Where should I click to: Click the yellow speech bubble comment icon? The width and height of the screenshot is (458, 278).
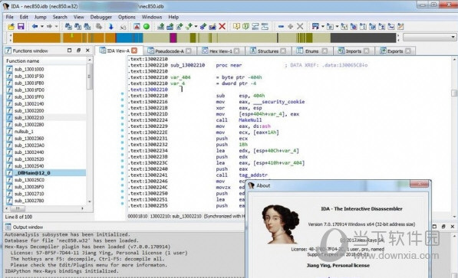[x=236, y=27]
